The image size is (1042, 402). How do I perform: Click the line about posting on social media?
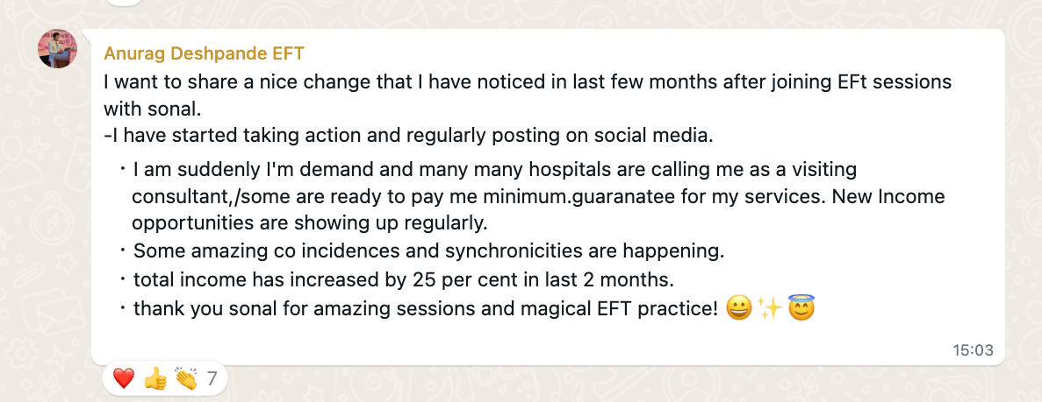point(408,137)
